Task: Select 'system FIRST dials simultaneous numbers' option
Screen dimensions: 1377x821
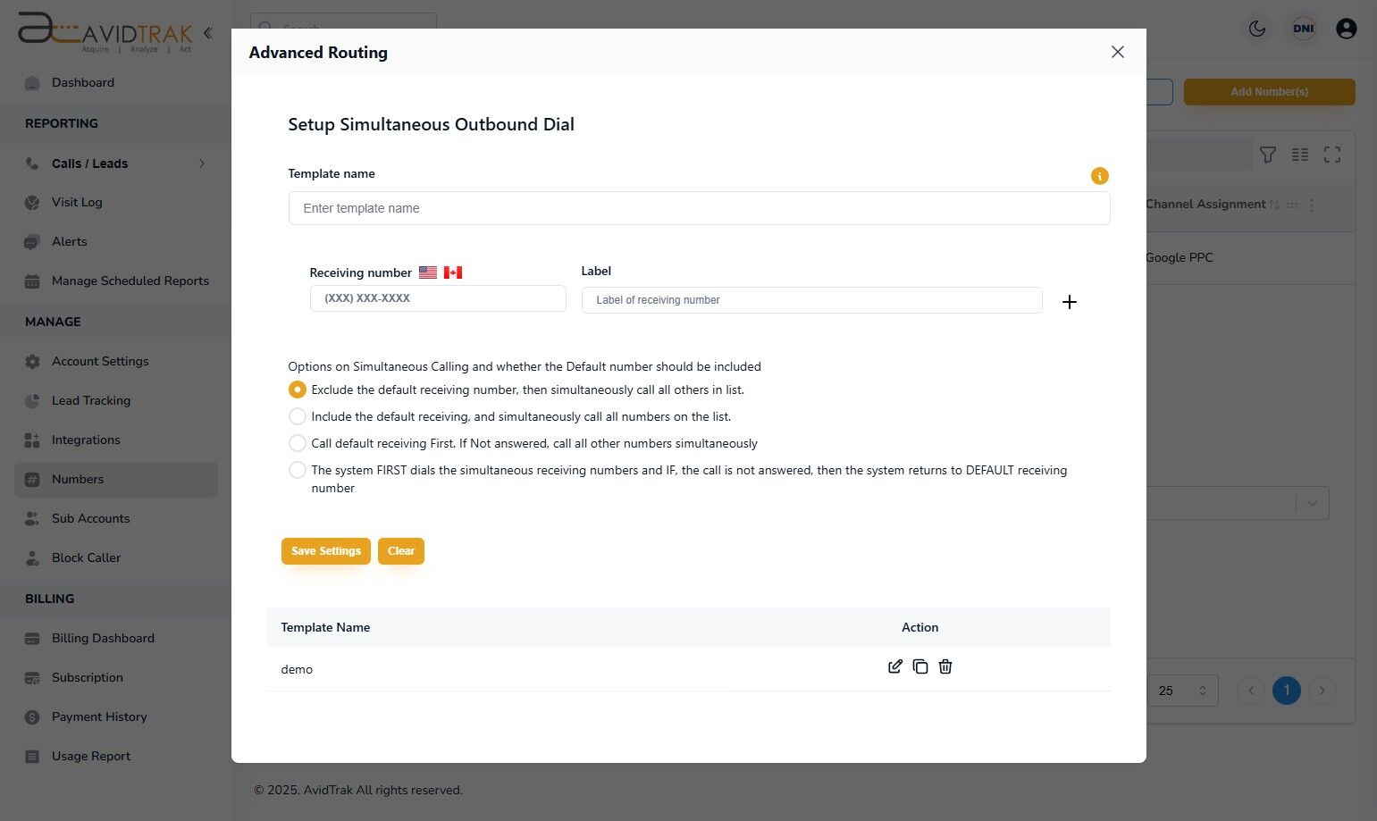Action: [298, 470]
